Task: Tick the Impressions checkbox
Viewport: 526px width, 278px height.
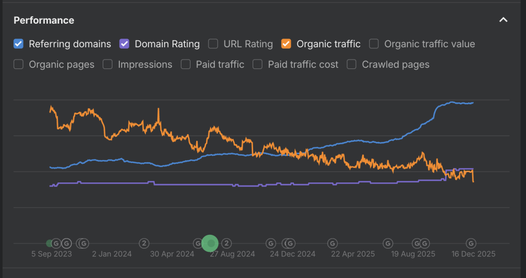Action: 107,64
